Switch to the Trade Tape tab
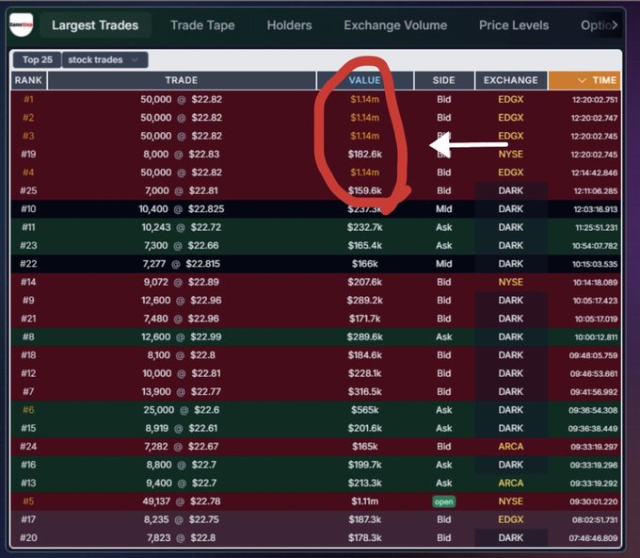The image size is (640, 558). pyautogui.click(x=202, y=25)
